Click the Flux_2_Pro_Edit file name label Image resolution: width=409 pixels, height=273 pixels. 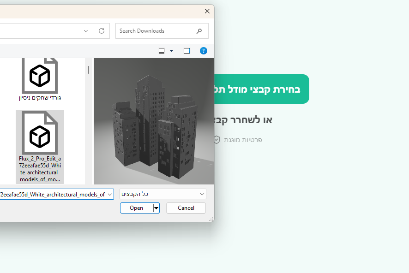click(40, 169)
